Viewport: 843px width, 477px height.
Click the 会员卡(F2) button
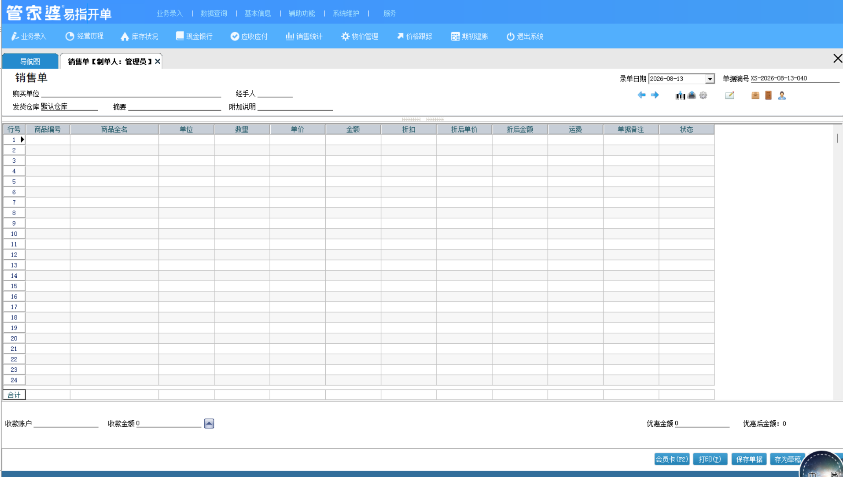coord(672,459)
